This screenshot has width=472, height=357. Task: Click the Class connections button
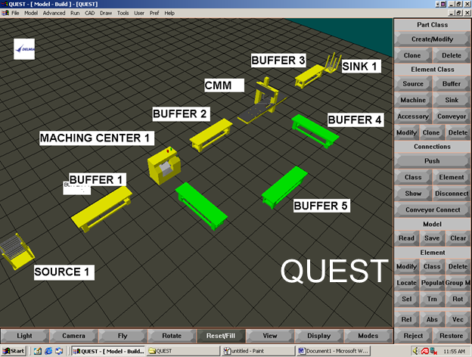413,177
